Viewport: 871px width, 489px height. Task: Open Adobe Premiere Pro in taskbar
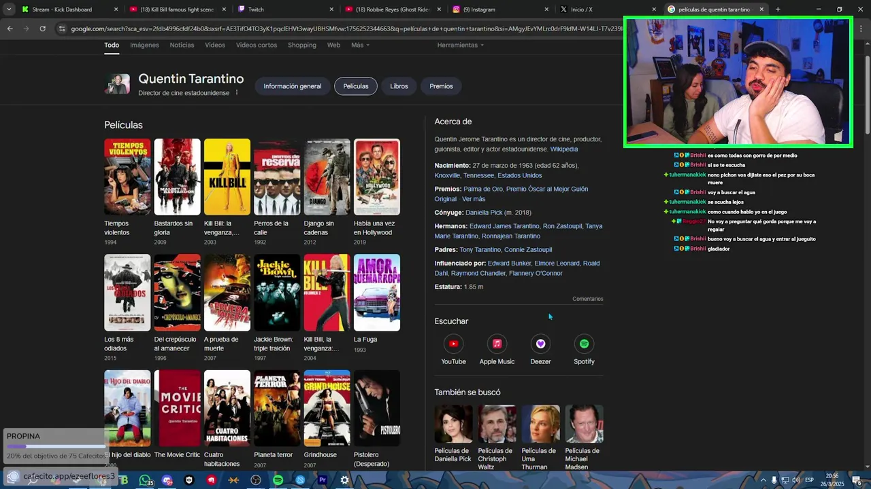[x=323, y=480]
